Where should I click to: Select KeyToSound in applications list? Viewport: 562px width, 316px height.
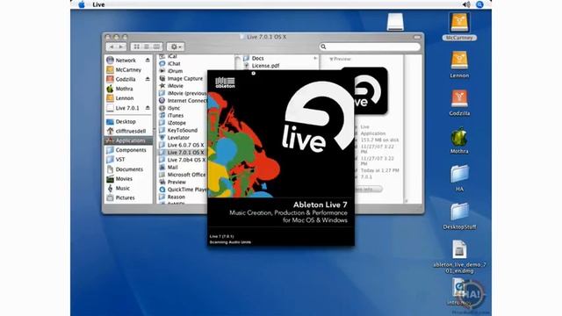(178, 130)
